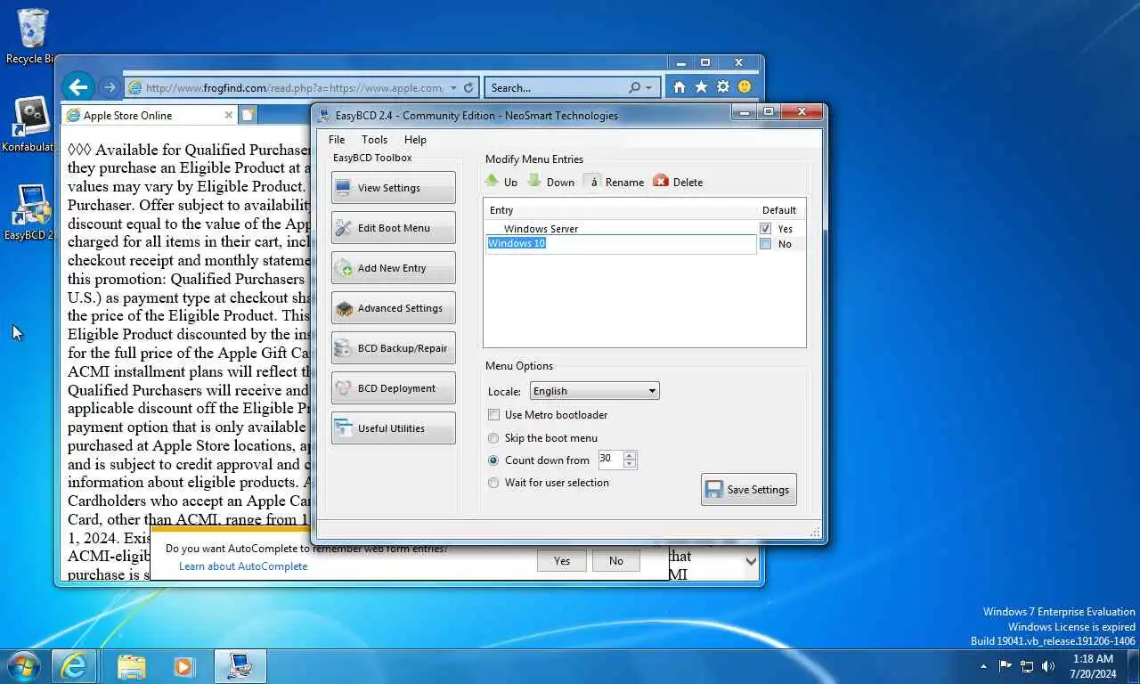Viewport: 1140px width, 684px height.
Task: Open new tab in Internet Explorer
Action: click(x=248, y=115)
